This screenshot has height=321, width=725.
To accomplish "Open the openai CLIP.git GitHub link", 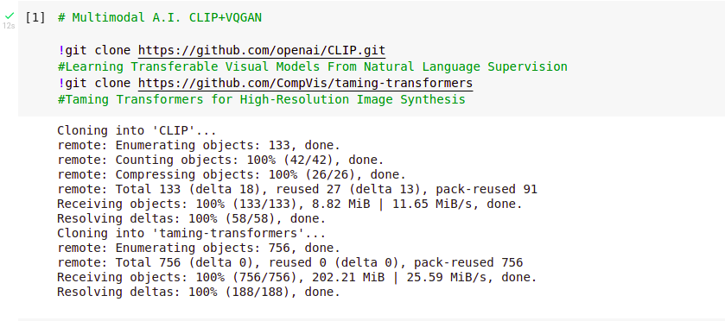I will [262, 50].
